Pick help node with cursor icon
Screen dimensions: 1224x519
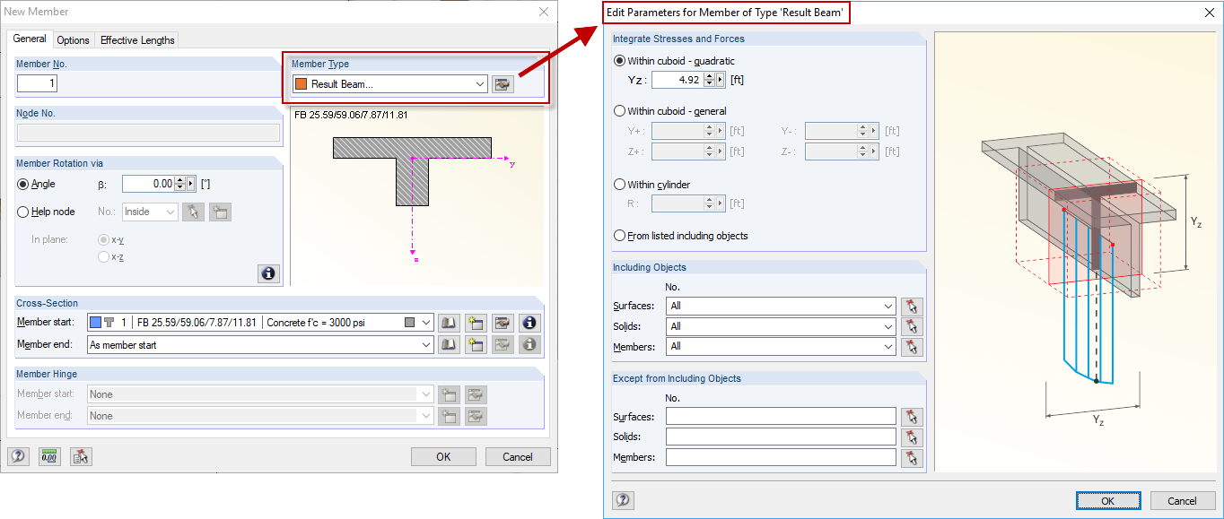193,212
